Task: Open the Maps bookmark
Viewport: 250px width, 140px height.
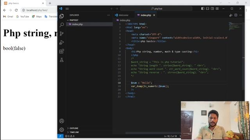Action: pyautogui.click(x=37, y=16)
